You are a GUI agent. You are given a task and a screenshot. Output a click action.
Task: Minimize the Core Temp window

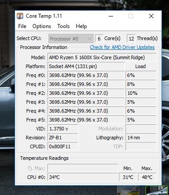tap(111, 16)
